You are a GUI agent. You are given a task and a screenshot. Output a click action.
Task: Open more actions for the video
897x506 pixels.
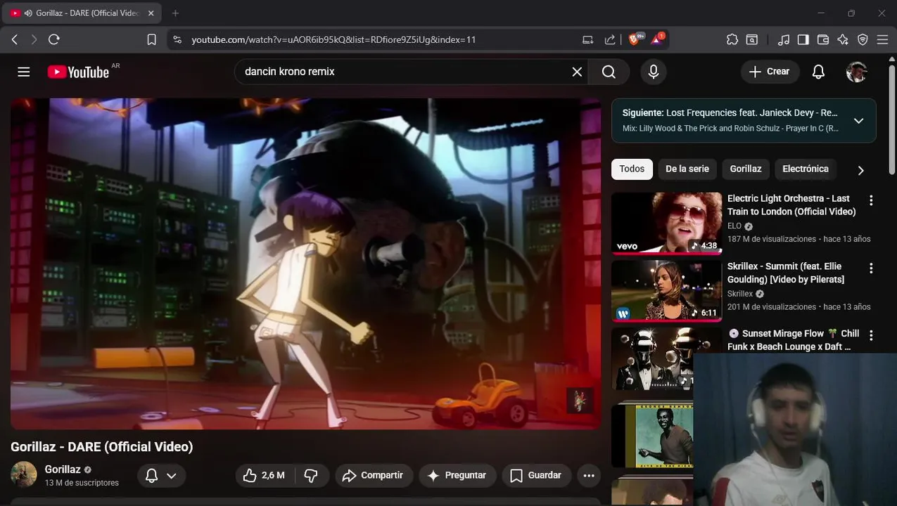[589, 476]
